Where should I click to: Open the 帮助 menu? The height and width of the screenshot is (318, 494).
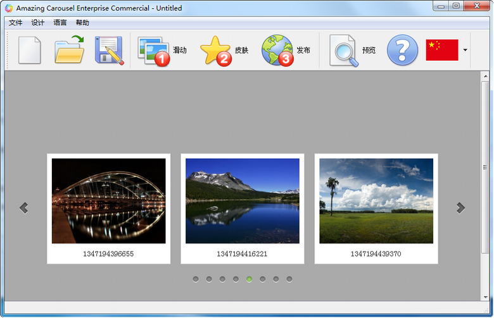coord(82,23)
